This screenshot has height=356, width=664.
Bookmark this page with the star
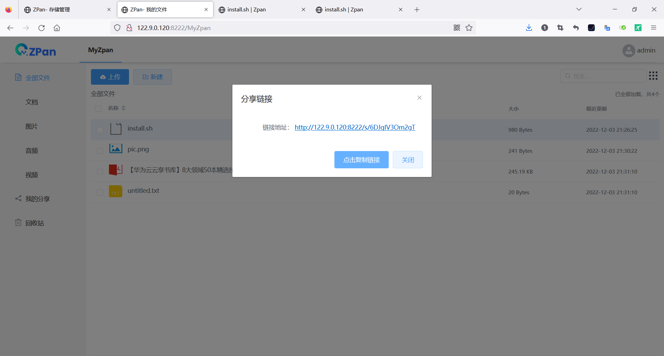pyautogui.click(x=469, y=28)
